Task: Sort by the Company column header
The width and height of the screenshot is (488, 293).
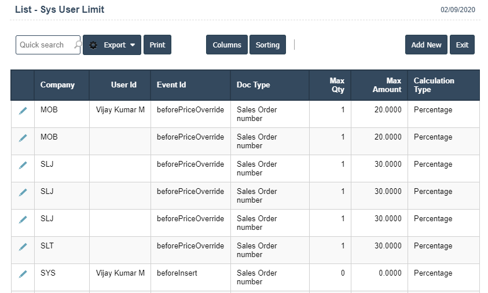Action: tap(57, 85)
